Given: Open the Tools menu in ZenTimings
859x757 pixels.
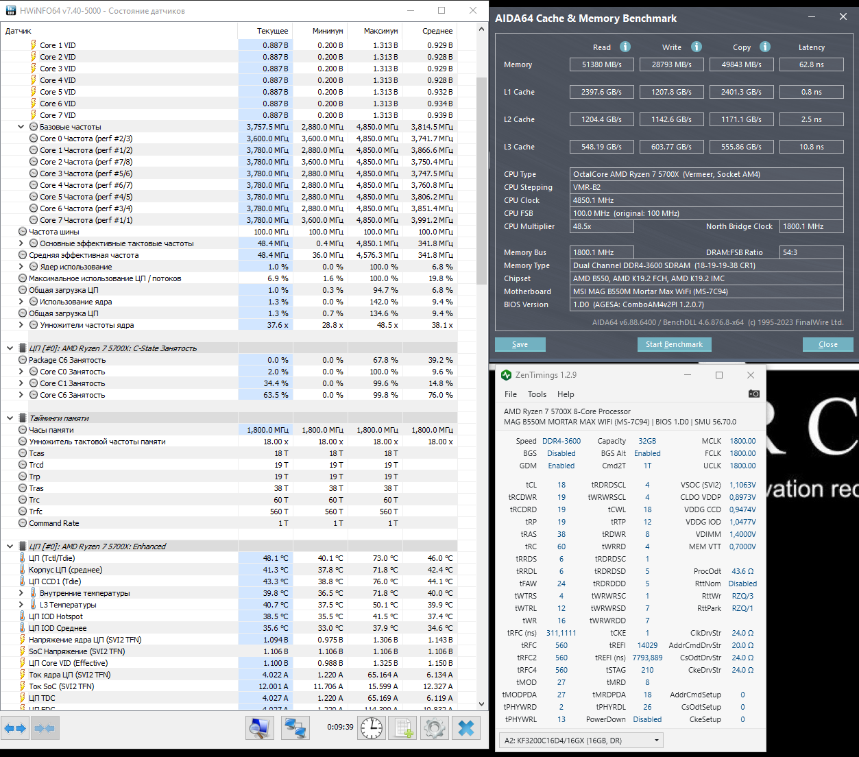Looking at the screenshot, I should [537, 394].
